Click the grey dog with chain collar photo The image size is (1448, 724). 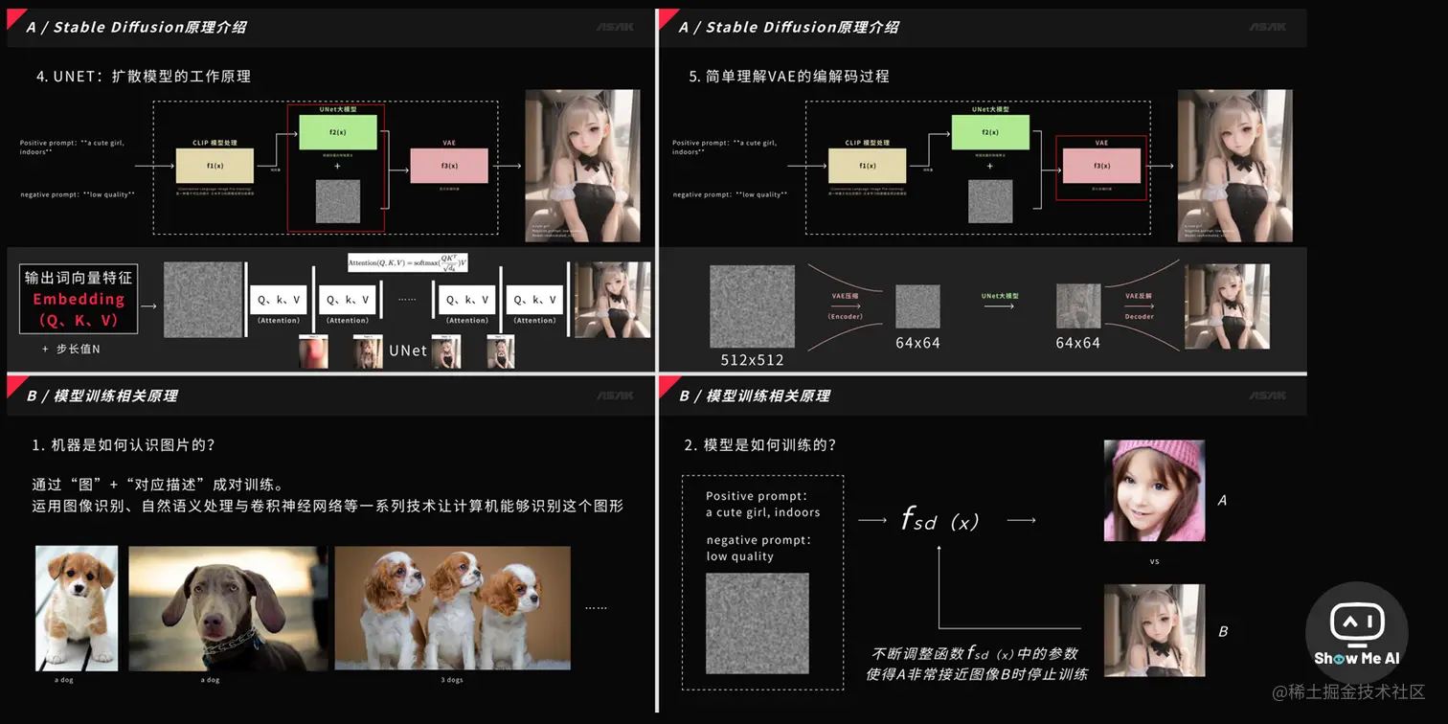pyautogui.click(x=228, y=608)
